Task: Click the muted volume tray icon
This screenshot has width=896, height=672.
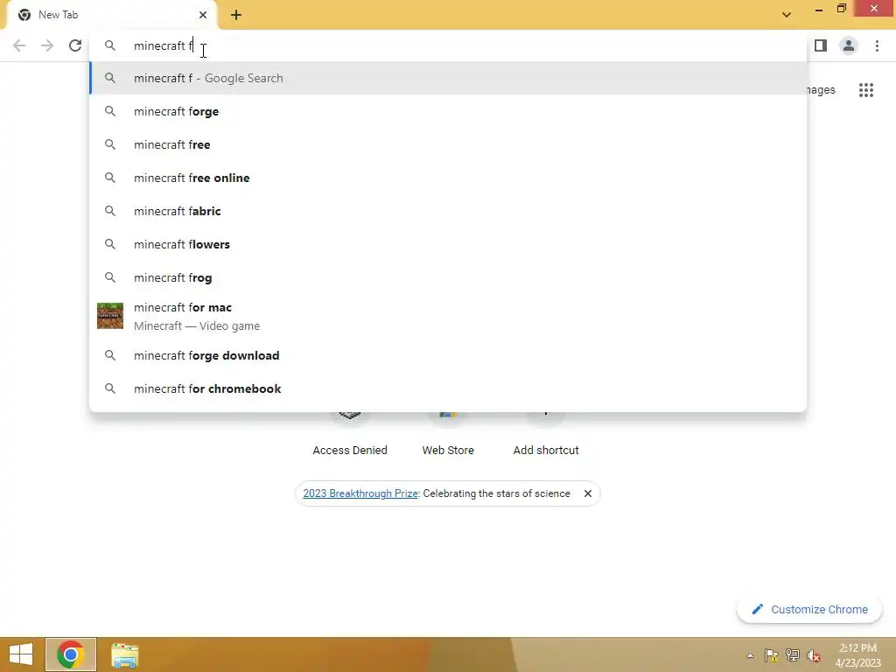Action: [814, 655]
